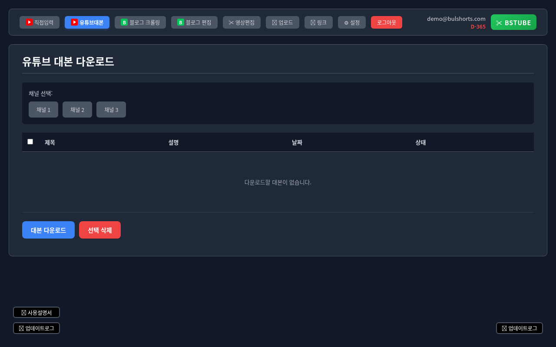The width and height of the screenshot is (556, 347).
Task: Switch to 채널 3
Action: point(111,110)
